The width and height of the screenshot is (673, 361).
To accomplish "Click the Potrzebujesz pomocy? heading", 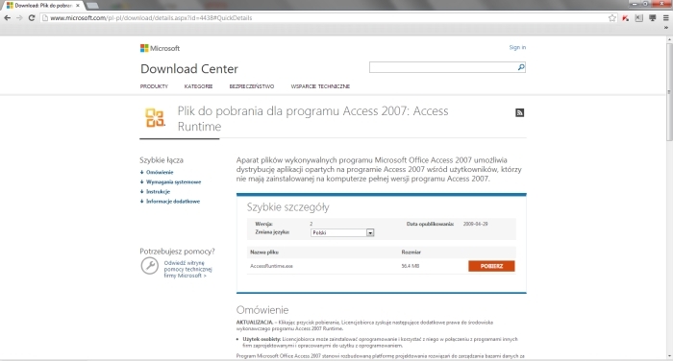I will tap(177, 252).
